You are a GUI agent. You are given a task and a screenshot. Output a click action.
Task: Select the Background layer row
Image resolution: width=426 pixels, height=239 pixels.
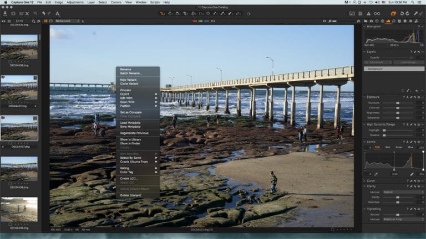(x=394, y=69)
